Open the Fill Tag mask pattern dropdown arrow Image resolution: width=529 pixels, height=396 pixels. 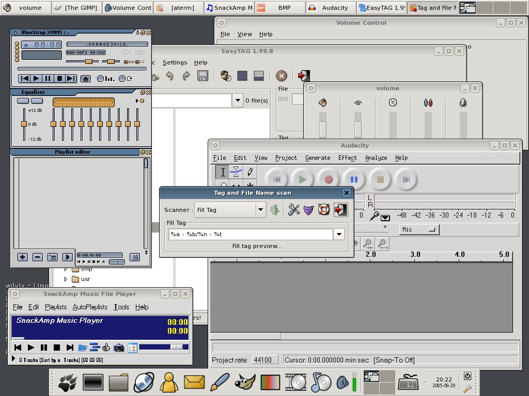pos(339,235)
